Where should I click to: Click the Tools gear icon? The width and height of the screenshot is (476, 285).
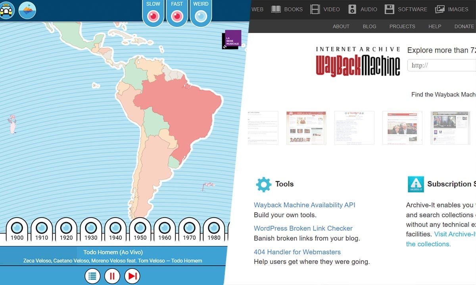coord(263,184)
